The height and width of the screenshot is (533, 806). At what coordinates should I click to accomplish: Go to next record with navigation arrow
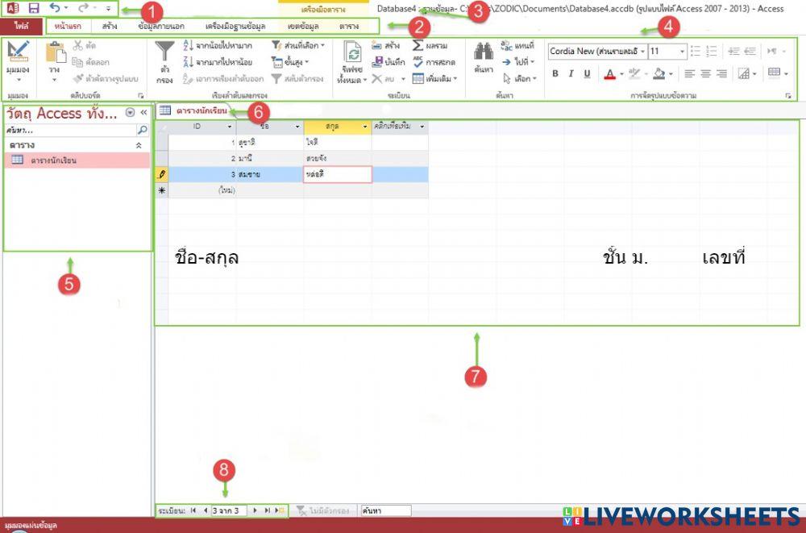pos(254,510)
